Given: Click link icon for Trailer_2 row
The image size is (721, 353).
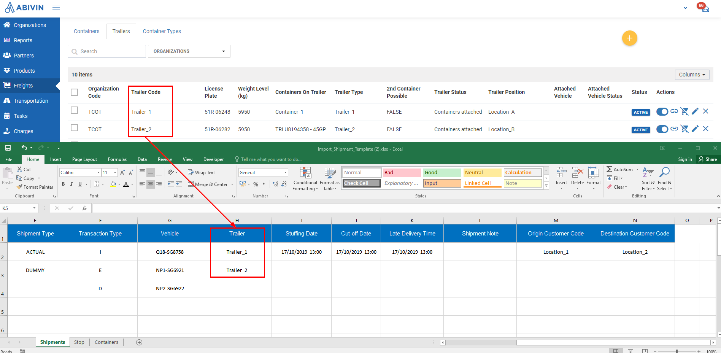Looking at the screenshot, I should coord(674,129).
